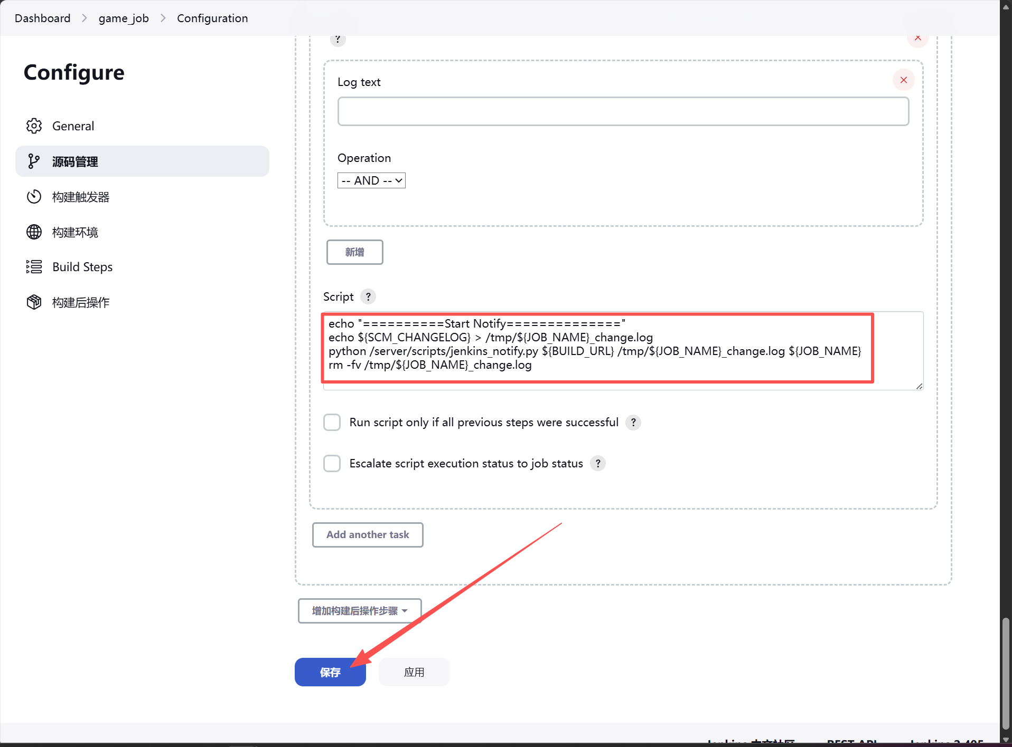
Task: Select the source code management branch icon
Action: pyautogui.click(x=34, y=161)
